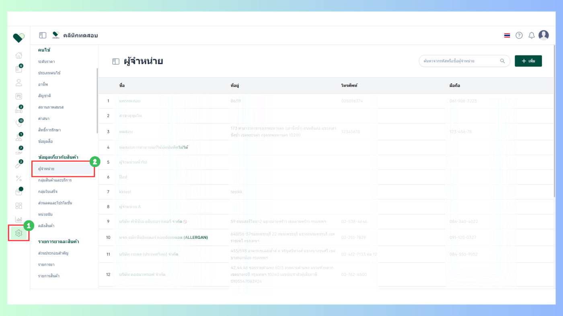Open the help question mark icon

click(519, 35)
